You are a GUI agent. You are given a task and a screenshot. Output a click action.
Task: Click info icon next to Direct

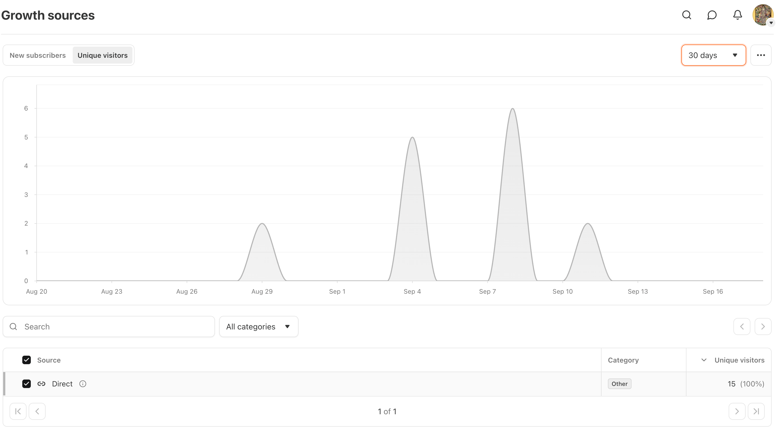[x=83, y=384]
